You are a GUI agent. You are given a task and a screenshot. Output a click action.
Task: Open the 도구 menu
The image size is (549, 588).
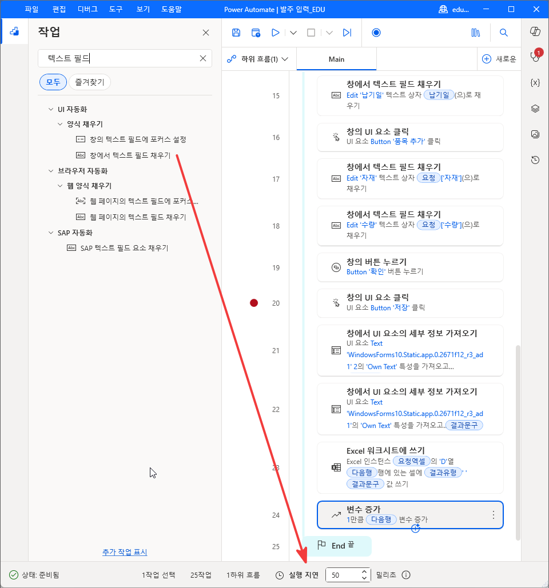click(116, 9)
